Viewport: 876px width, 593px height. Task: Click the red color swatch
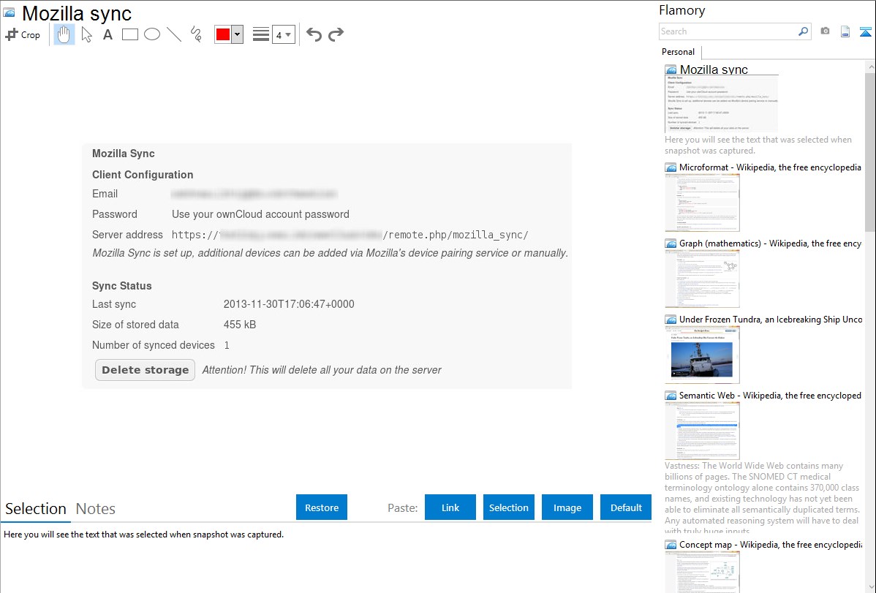223,34
